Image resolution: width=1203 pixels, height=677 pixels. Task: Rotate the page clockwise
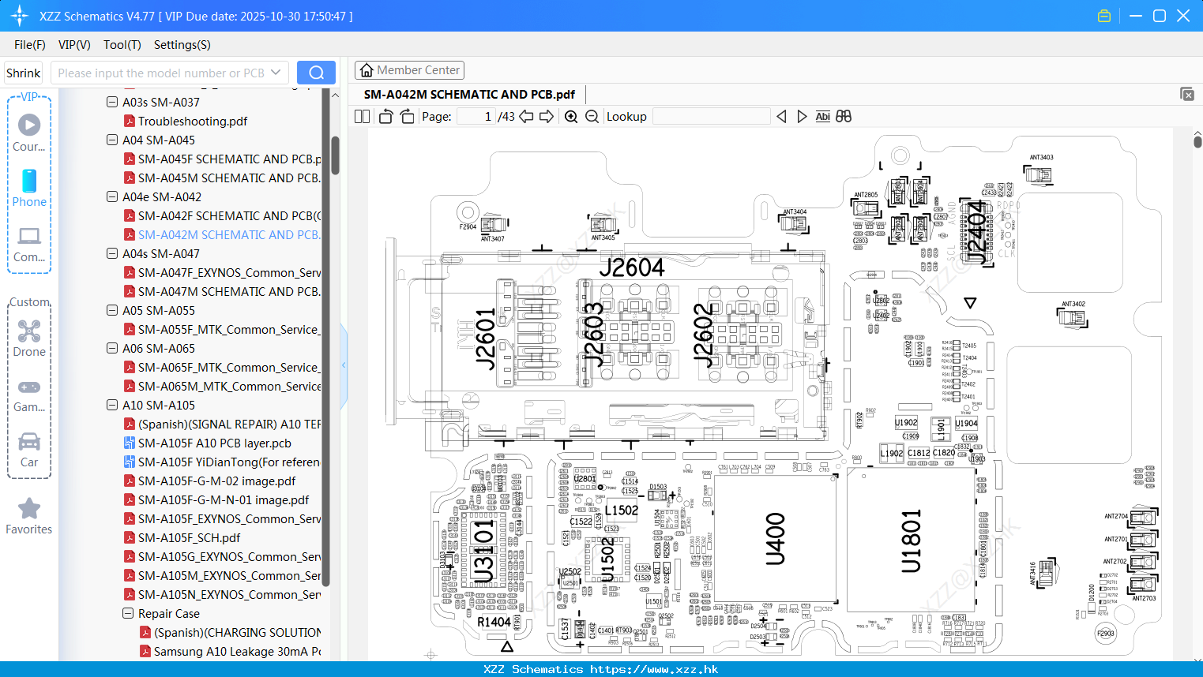pos(407,116)
